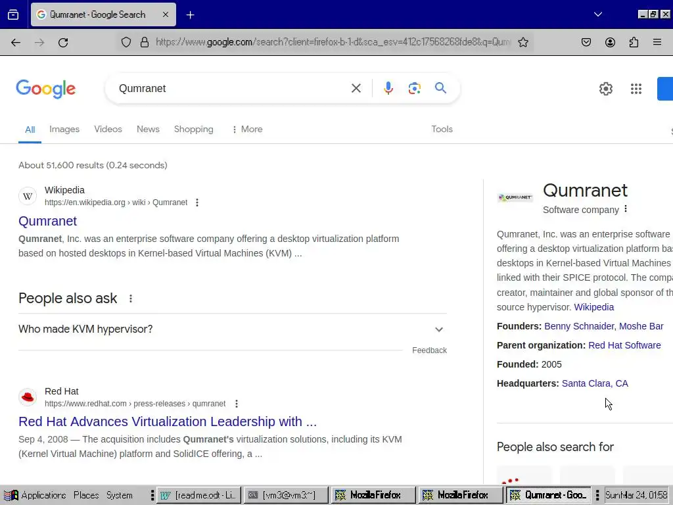The image size is (673, 505).
Task: Select the All results tab
Action: (x=30, y=130)
